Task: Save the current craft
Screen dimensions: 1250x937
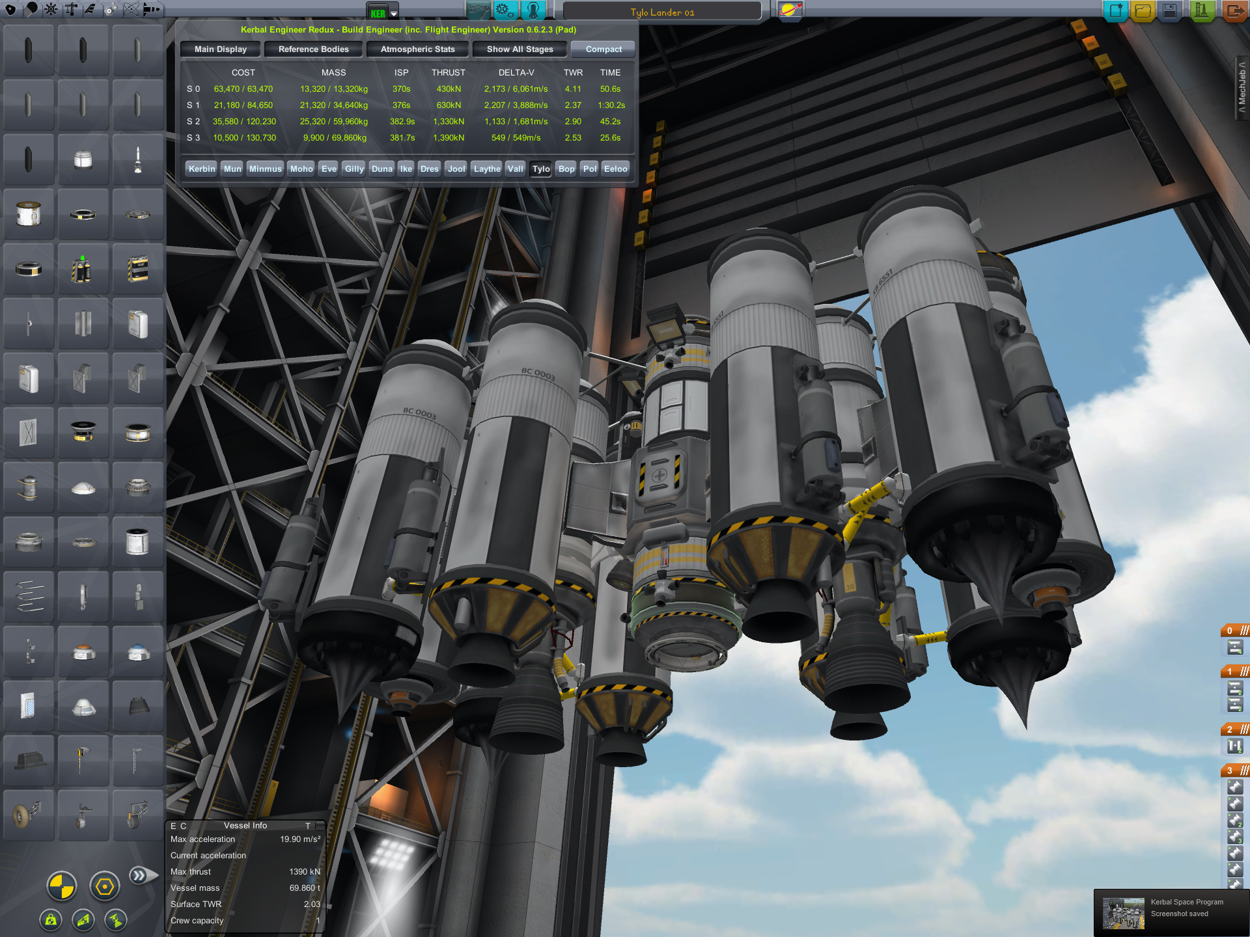Action: (1170, 10)
